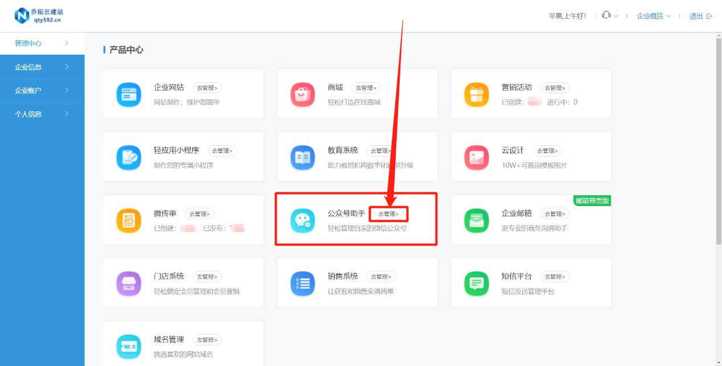
Task: Select the 商城 mall icon
Action: tap(302, 93)
